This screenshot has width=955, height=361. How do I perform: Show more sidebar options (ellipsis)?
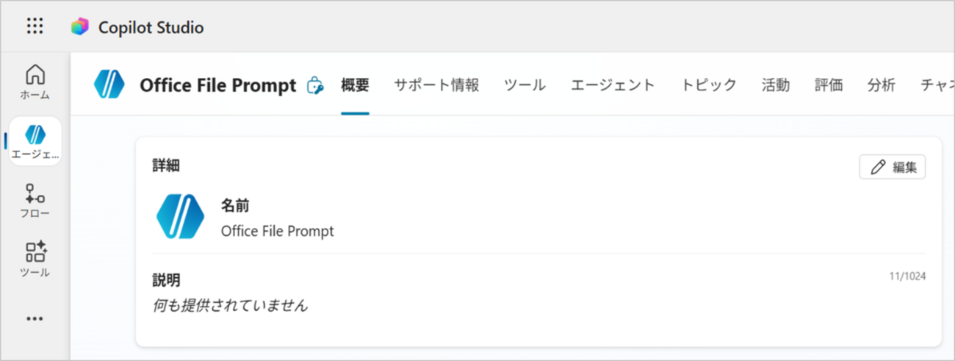pos(35,318)
